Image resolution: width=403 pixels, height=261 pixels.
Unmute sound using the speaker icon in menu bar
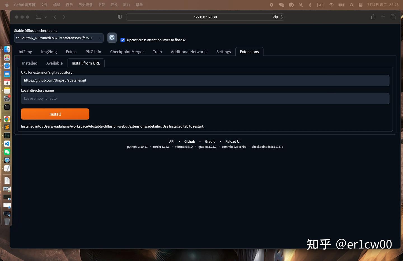(300, 5)
